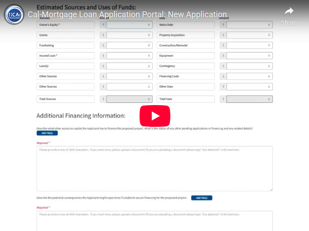Click the Equipment amount field
The width and height of the screenshot is (309, 231).
coord(250,56)
